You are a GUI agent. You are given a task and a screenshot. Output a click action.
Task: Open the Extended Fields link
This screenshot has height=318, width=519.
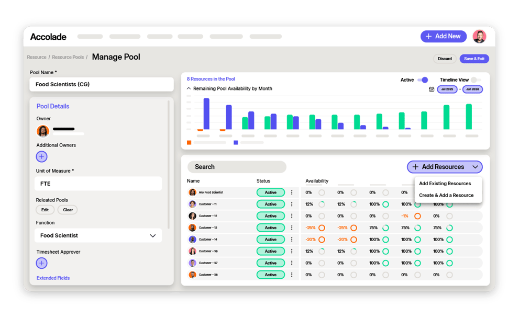point(53,278)
